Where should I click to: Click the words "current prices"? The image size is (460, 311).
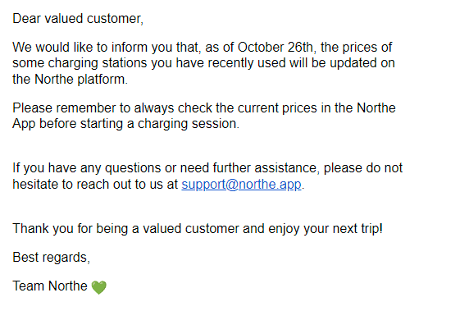[x=277, y=108]
